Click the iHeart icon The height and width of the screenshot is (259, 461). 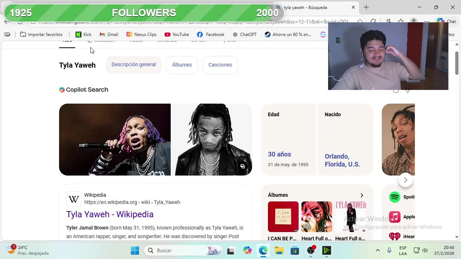(x=395, y=236)
